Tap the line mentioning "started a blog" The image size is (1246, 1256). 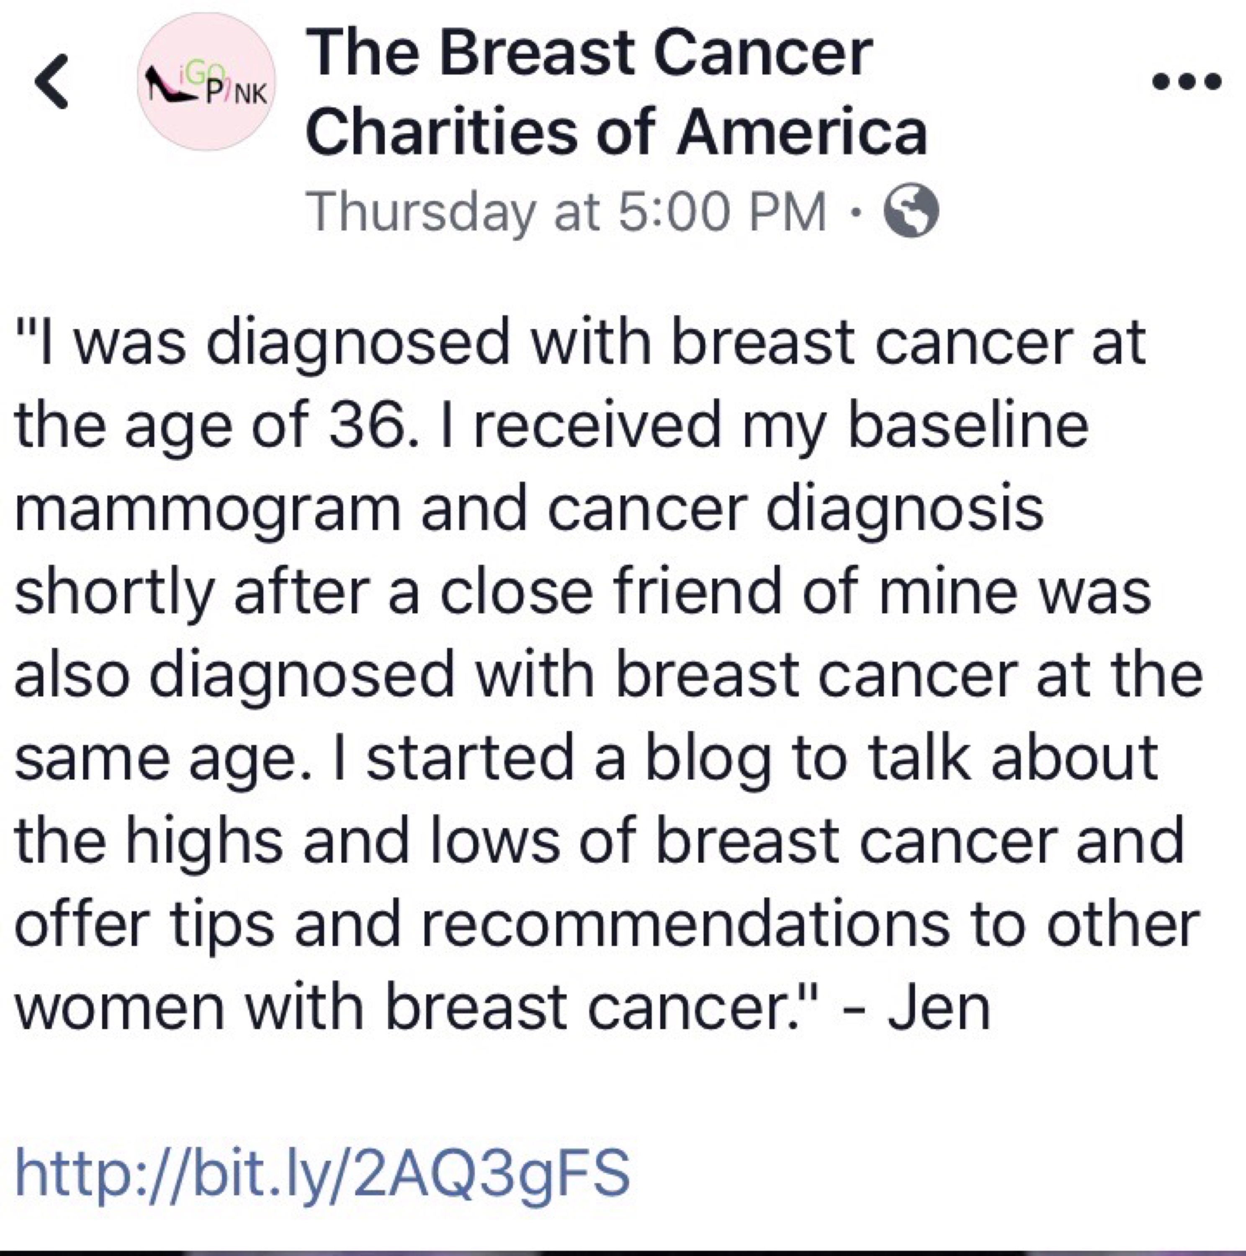click(585, 758)
